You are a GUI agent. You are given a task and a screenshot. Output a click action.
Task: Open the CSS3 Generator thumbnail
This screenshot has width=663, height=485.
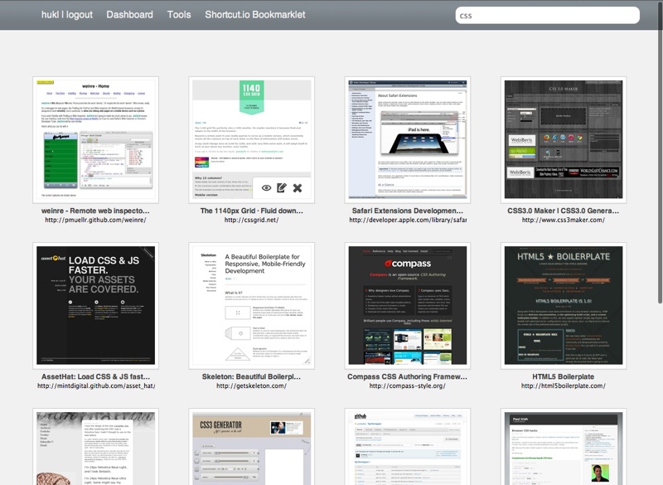coord(252,447)
